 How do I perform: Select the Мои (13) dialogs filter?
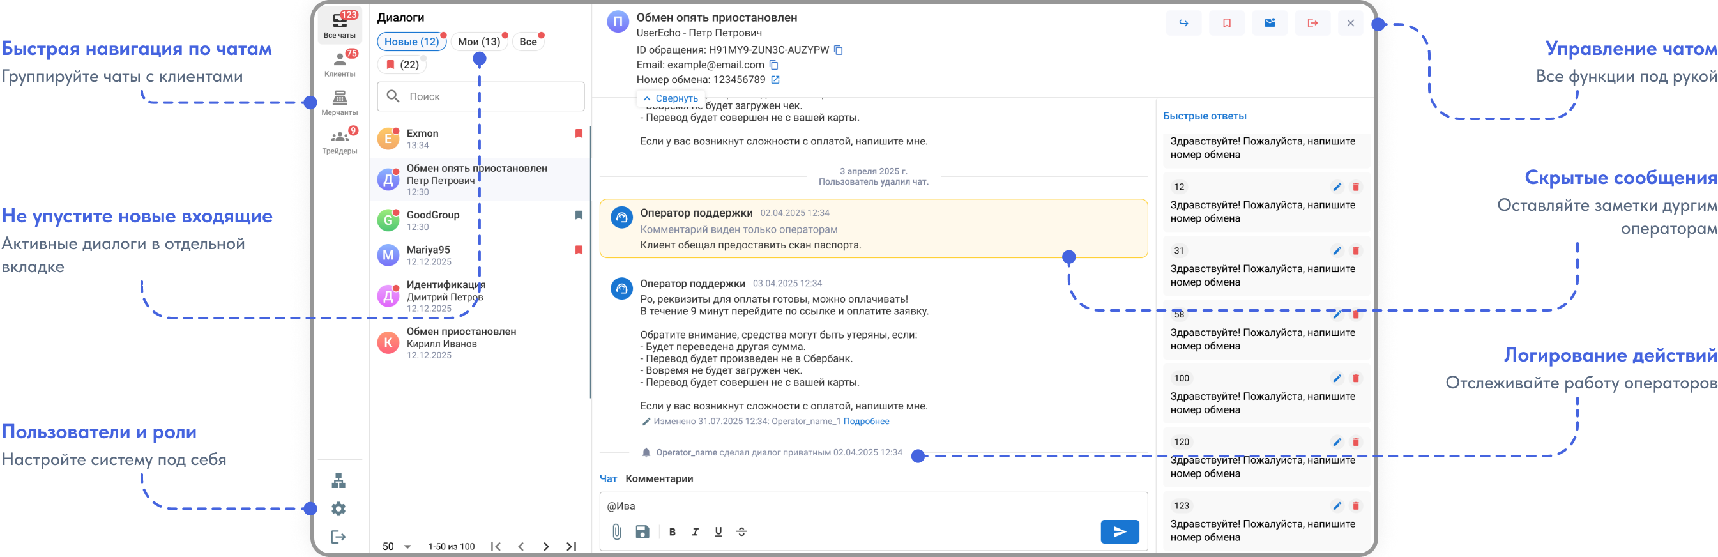coord(479,42)
